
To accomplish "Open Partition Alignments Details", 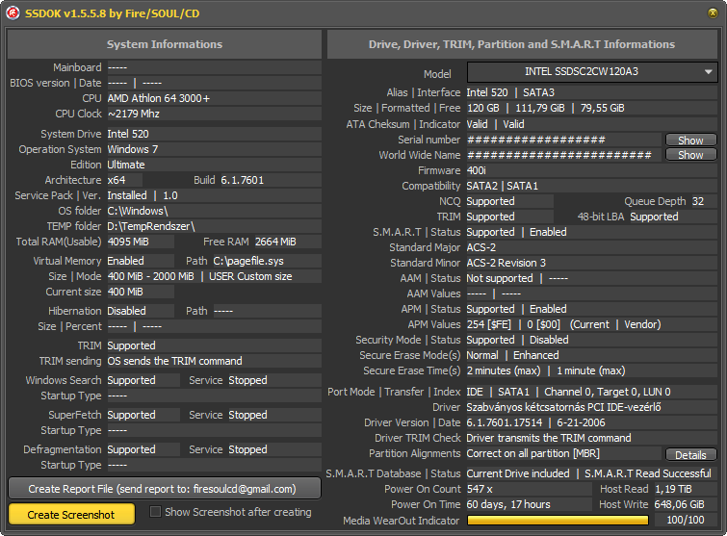I will pyautogui.click(x=690, y=455).
